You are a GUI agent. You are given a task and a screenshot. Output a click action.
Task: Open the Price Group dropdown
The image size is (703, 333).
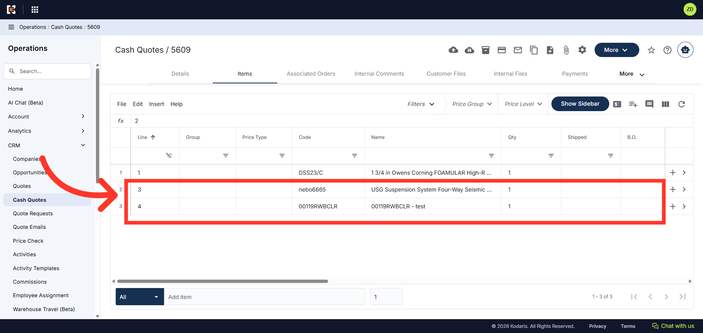click(x=472, y=104)
